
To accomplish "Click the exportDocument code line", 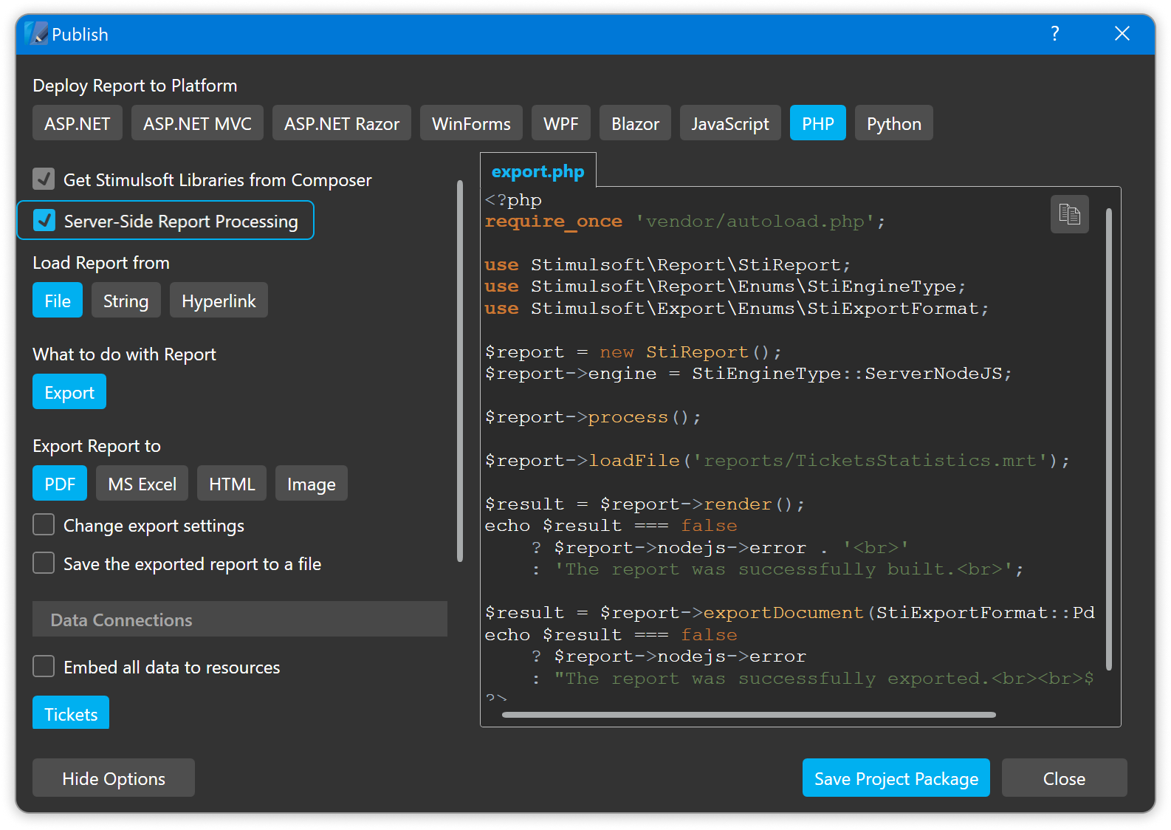I will coord(789,613).
